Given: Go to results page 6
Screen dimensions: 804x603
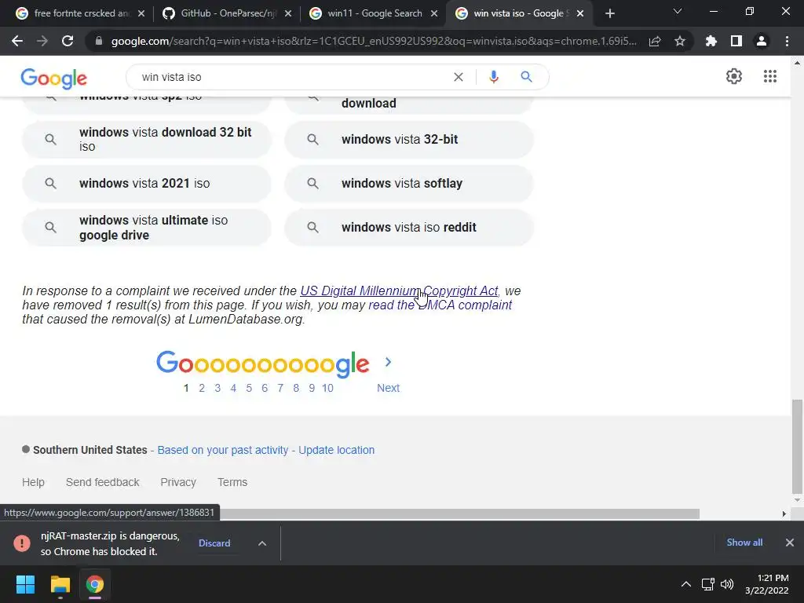Looking at the screenshot, I should [x=265, y=388].
